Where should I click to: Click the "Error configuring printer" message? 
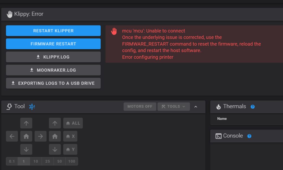pos(148,57)
